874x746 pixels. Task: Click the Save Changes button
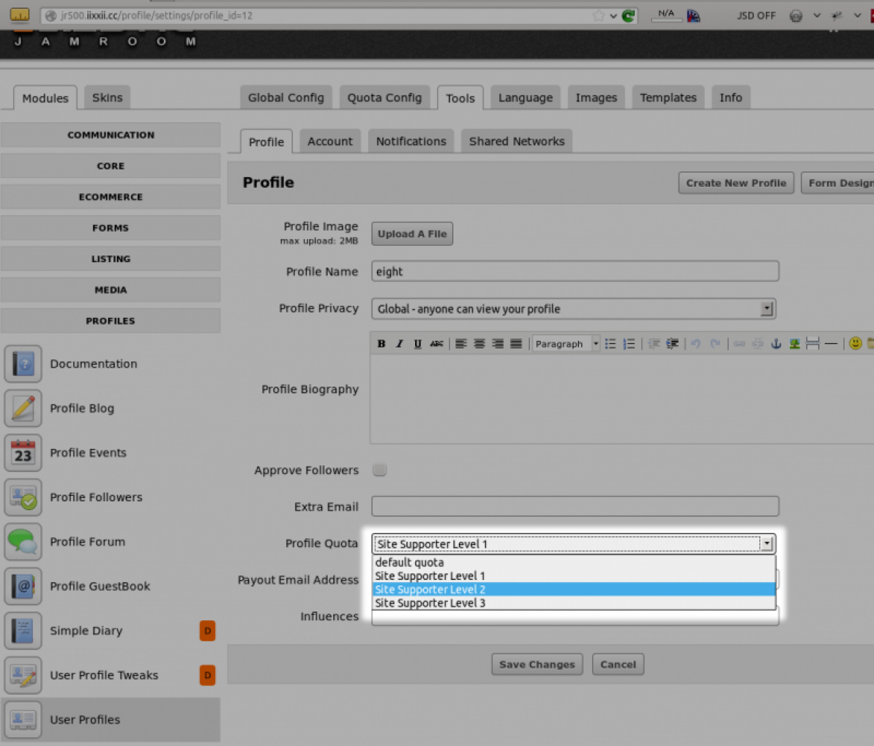tap(537, 664)
